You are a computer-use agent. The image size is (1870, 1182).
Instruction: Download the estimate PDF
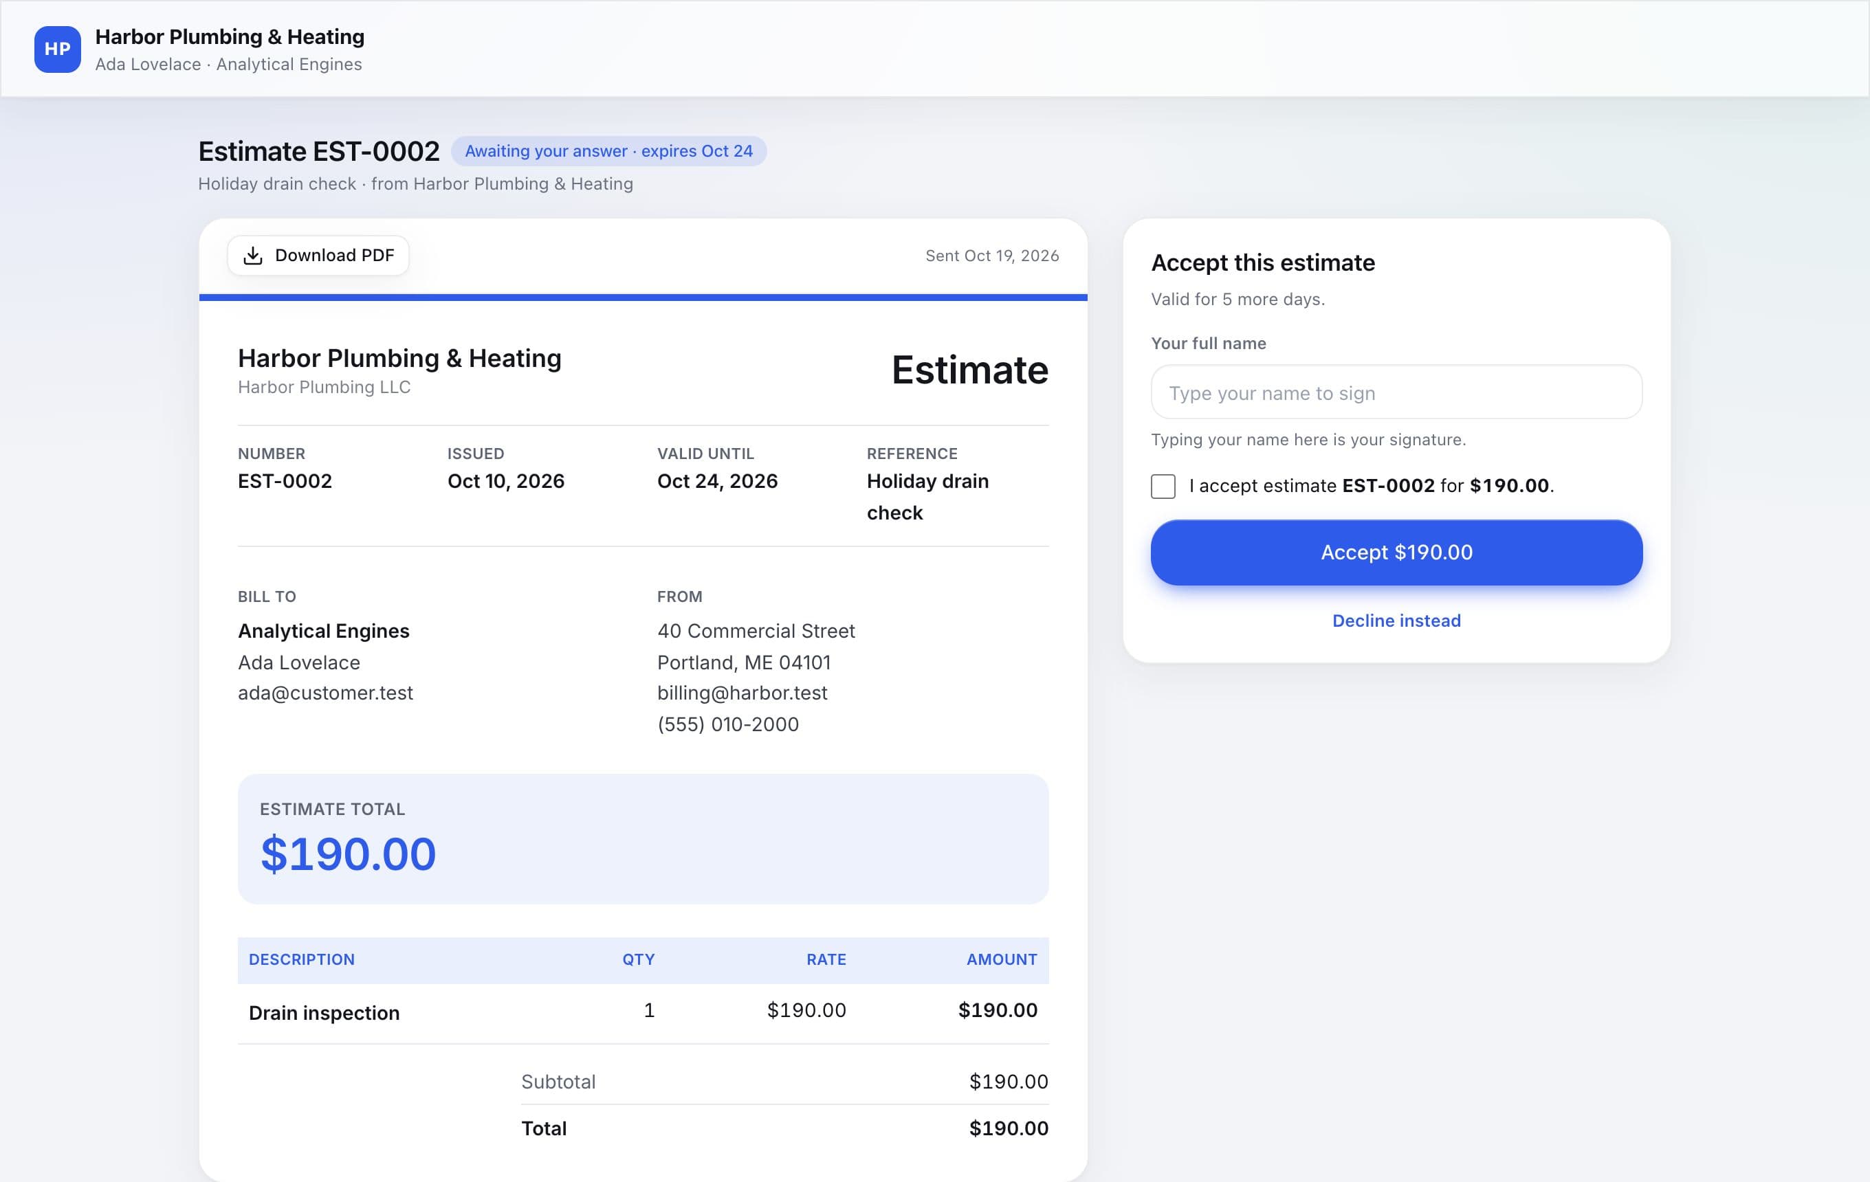point(318,256)
